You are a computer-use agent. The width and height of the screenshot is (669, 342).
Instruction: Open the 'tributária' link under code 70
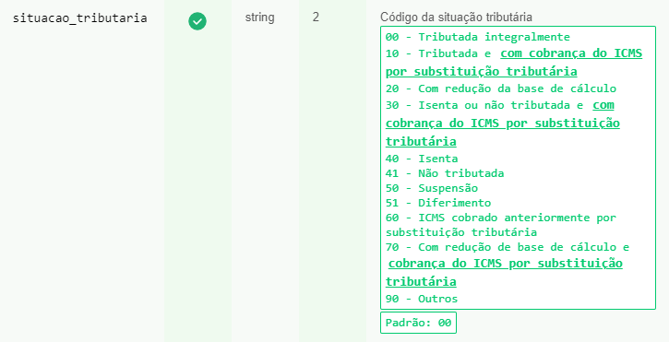(421, 281)
